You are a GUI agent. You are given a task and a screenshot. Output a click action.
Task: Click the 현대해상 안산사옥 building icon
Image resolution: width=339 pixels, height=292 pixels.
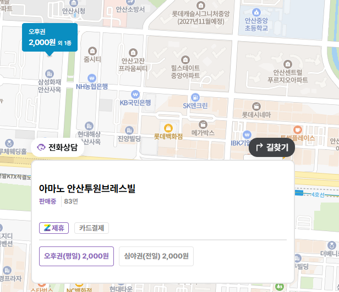tap(89, 126)
